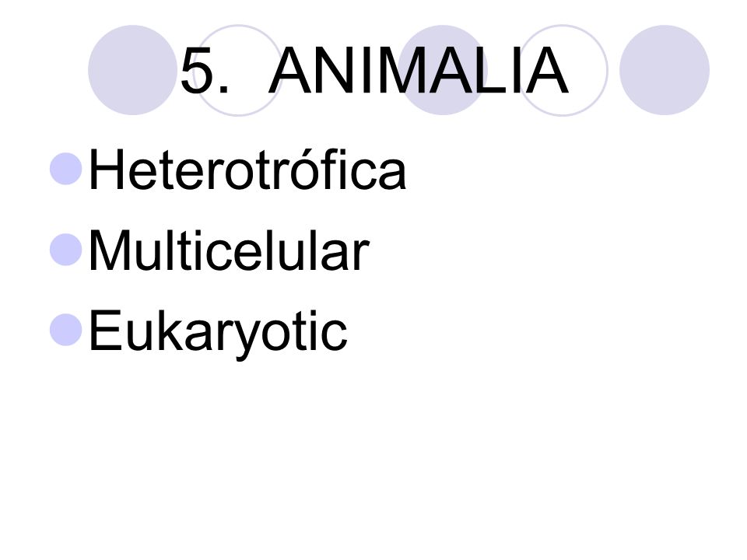This screenshot has height=560, width=747.
Task: Click the number 5 in the title
Action: 198,71
